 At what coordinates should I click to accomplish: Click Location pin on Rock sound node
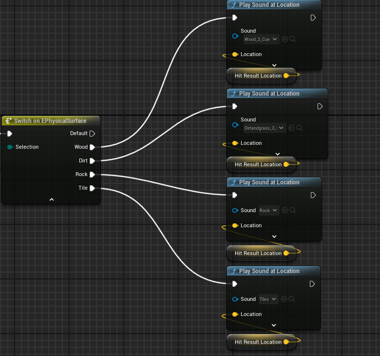click(x=235, y=226)
